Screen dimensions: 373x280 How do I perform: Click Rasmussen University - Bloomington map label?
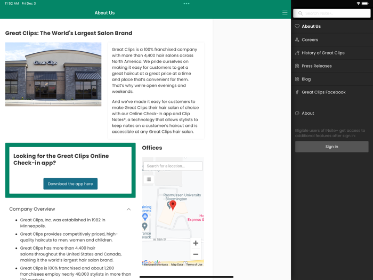coord(182,197)
